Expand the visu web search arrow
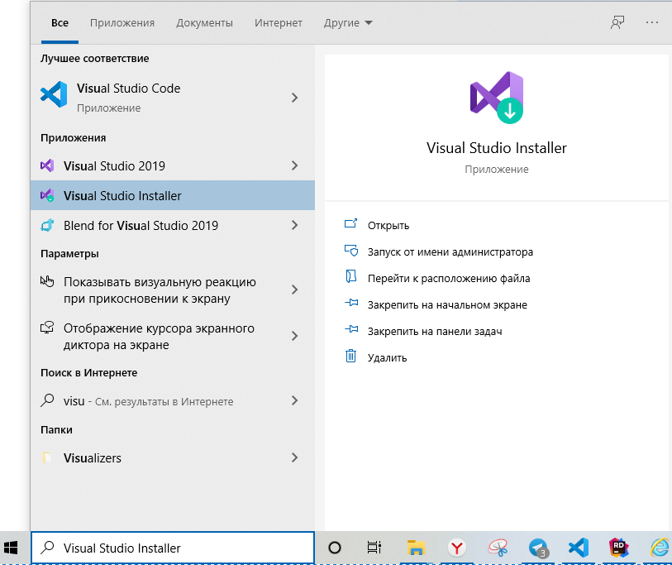Screen dimensions: 672x565 point(294,400)
